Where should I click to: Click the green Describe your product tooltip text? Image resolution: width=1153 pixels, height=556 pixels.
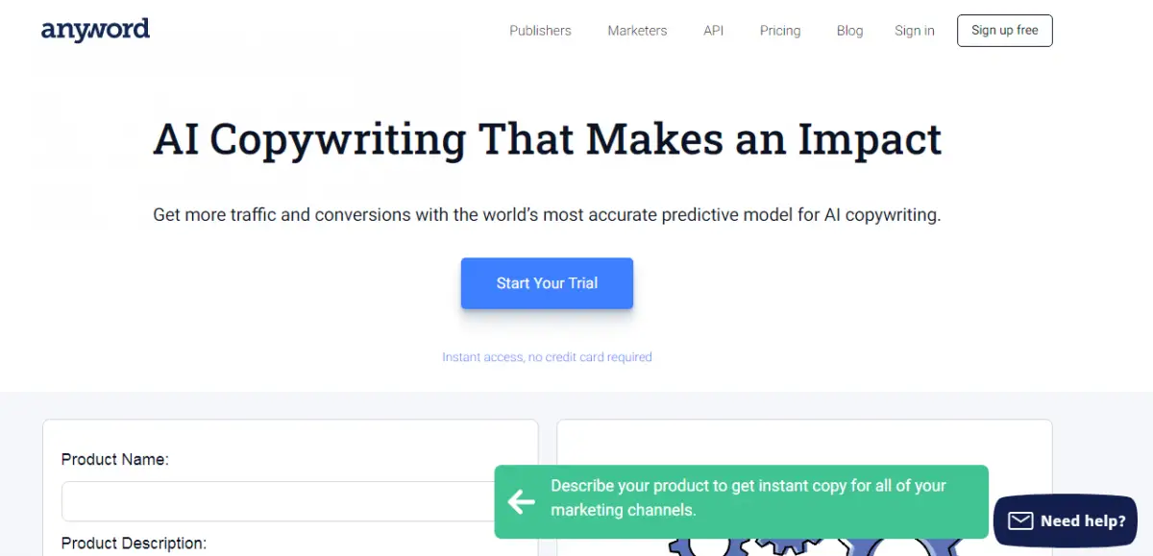click(x=748, y=498)
